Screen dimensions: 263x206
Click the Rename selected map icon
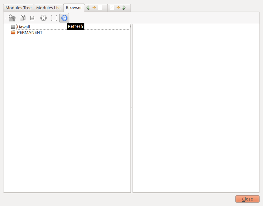32,18
